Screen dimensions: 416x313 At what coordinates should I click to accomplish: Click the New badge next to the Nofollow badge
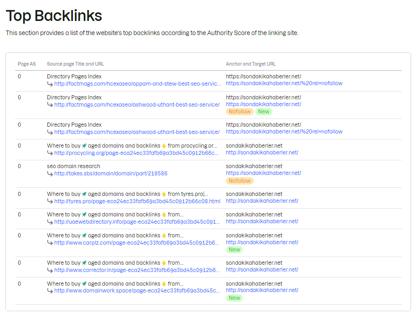point(263,112)
